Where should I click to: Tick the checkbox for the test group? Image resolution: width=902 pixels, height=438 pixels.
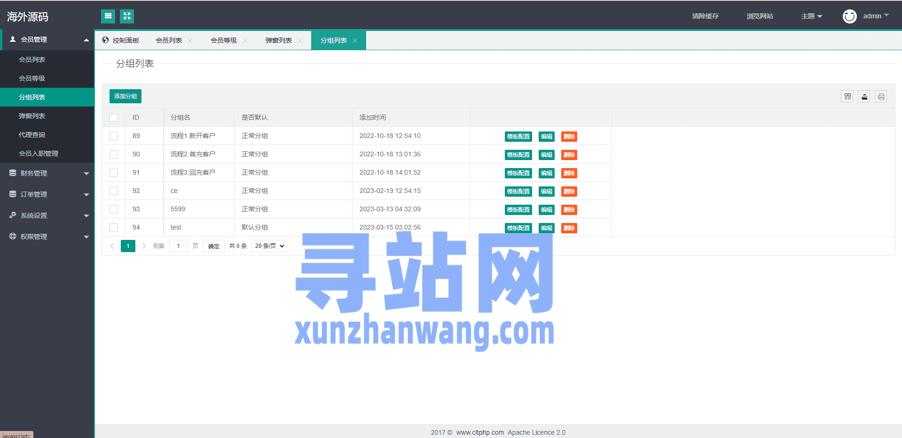pyautogui.click(x=114, y=228)
